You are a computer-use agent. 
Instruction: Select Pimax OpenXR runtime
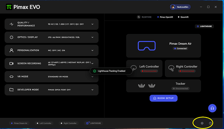165,17
